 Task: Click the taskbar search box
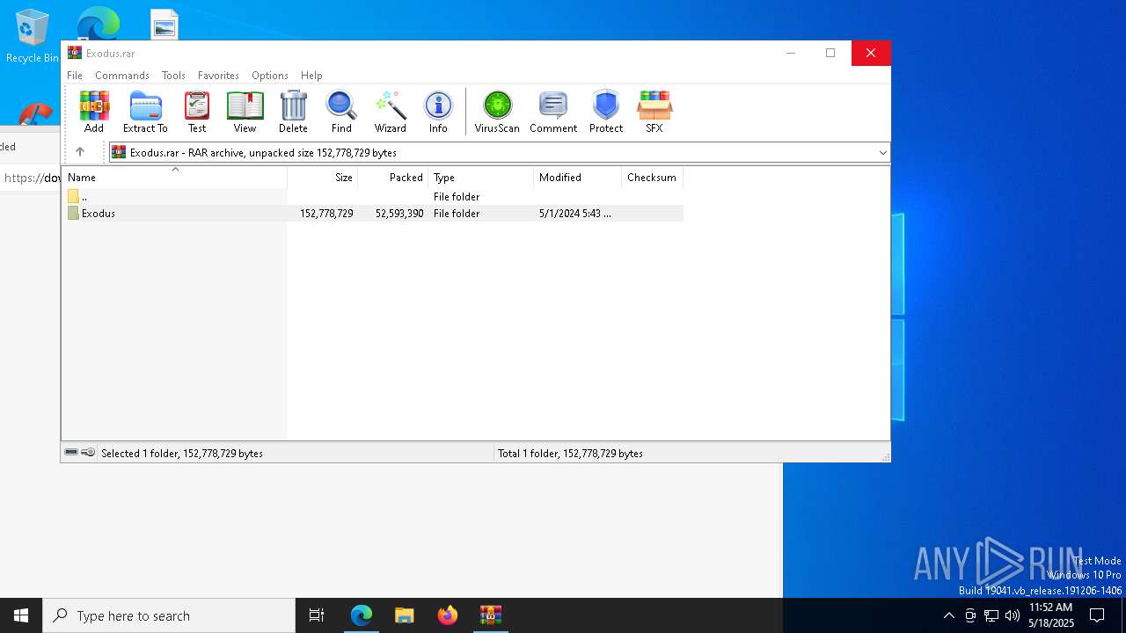click(169, 615)
